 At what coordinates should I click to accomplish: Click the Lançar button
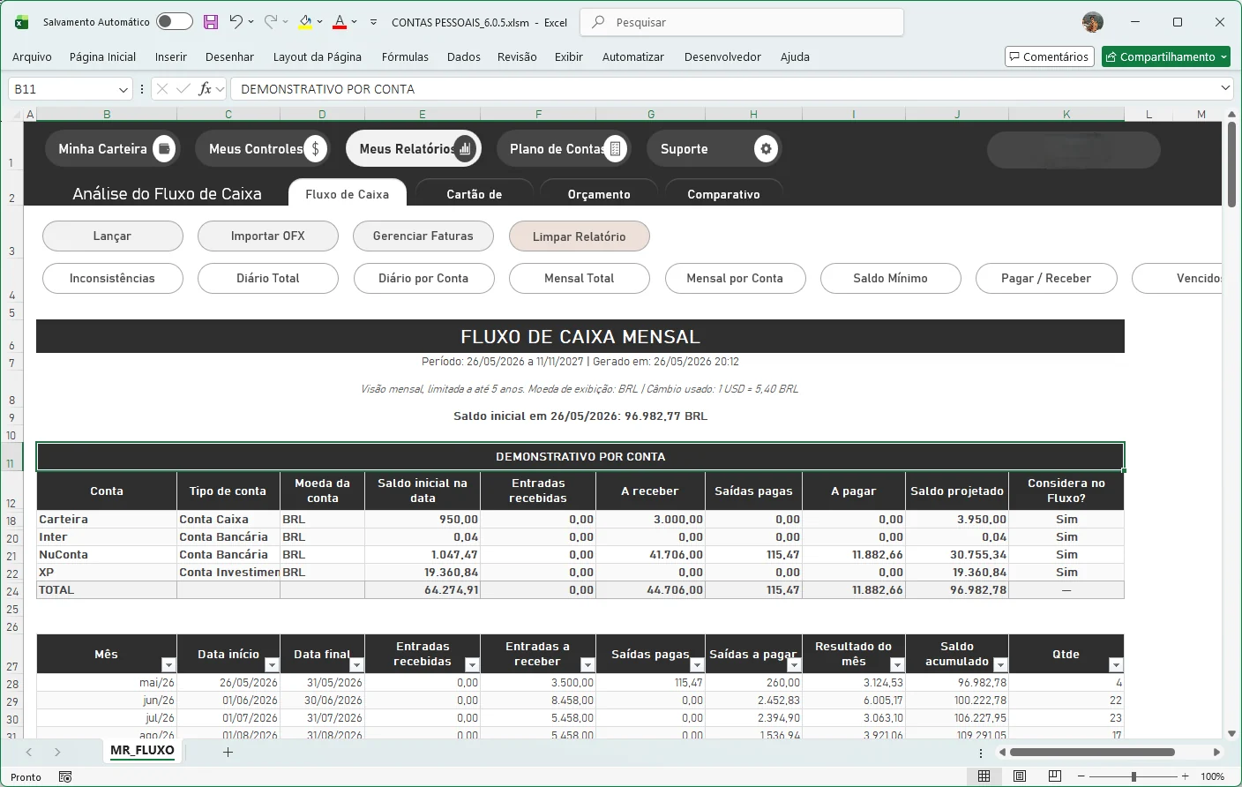[x=113, y=236]
